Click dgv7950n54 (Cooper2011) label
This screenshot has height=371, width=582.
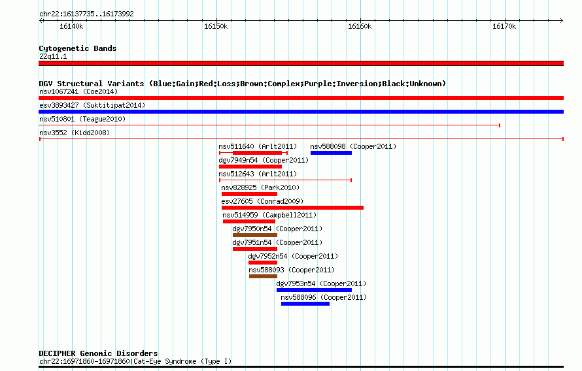tap(277, 229)
